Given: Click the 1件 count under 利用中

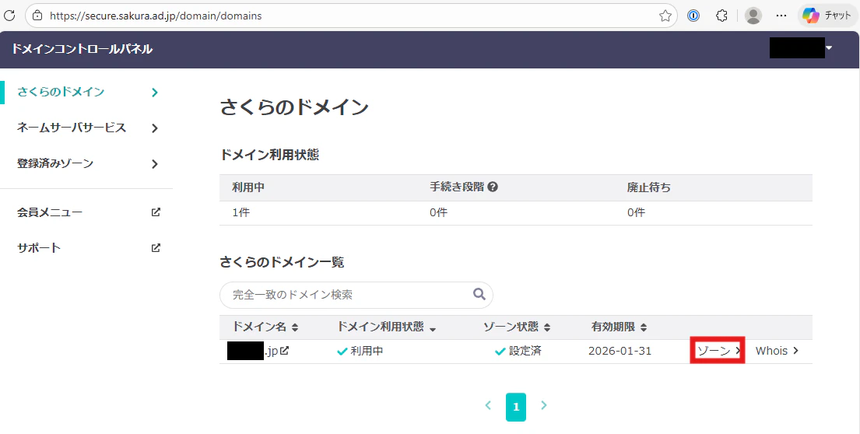Looking at the screenshot, I should (240, 212).
